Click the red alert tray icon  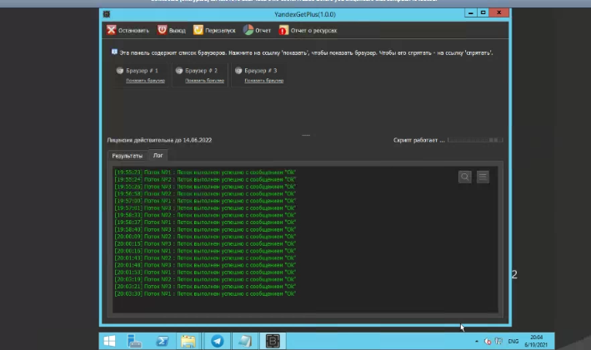(x=488, y=342)
